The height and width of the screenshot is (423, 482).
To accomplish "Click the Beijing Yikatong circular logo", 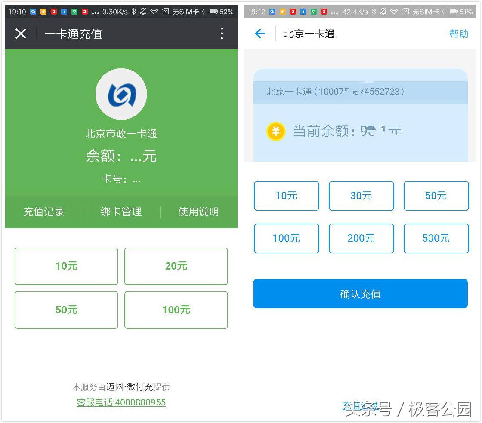I will (x=121, y=93).
